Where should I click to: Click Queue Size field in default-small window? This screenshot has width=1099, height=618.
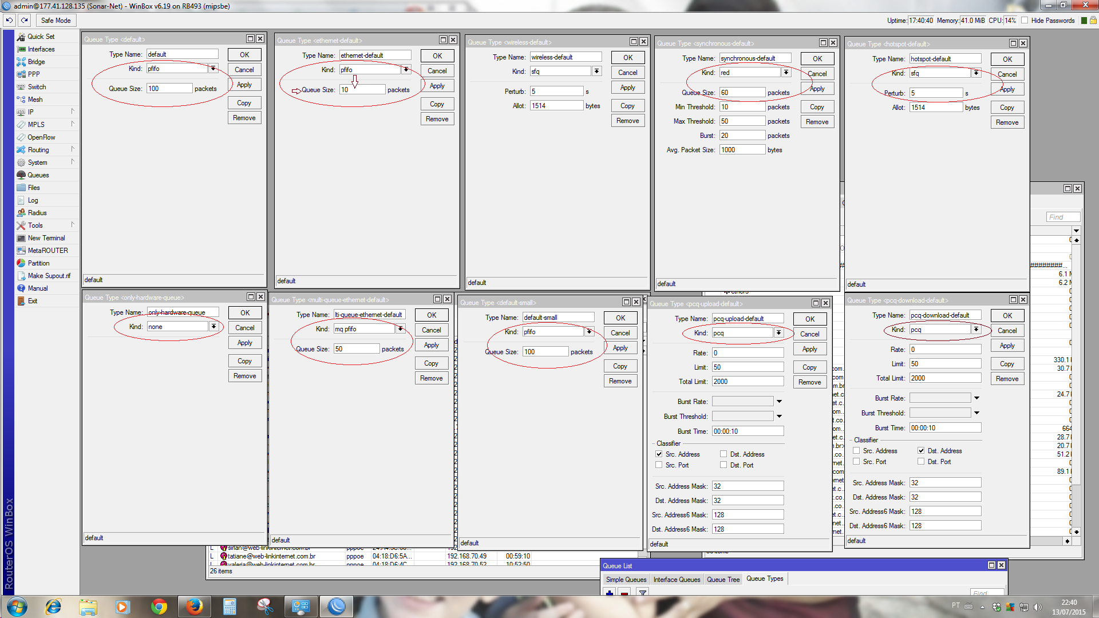[544, 352]
